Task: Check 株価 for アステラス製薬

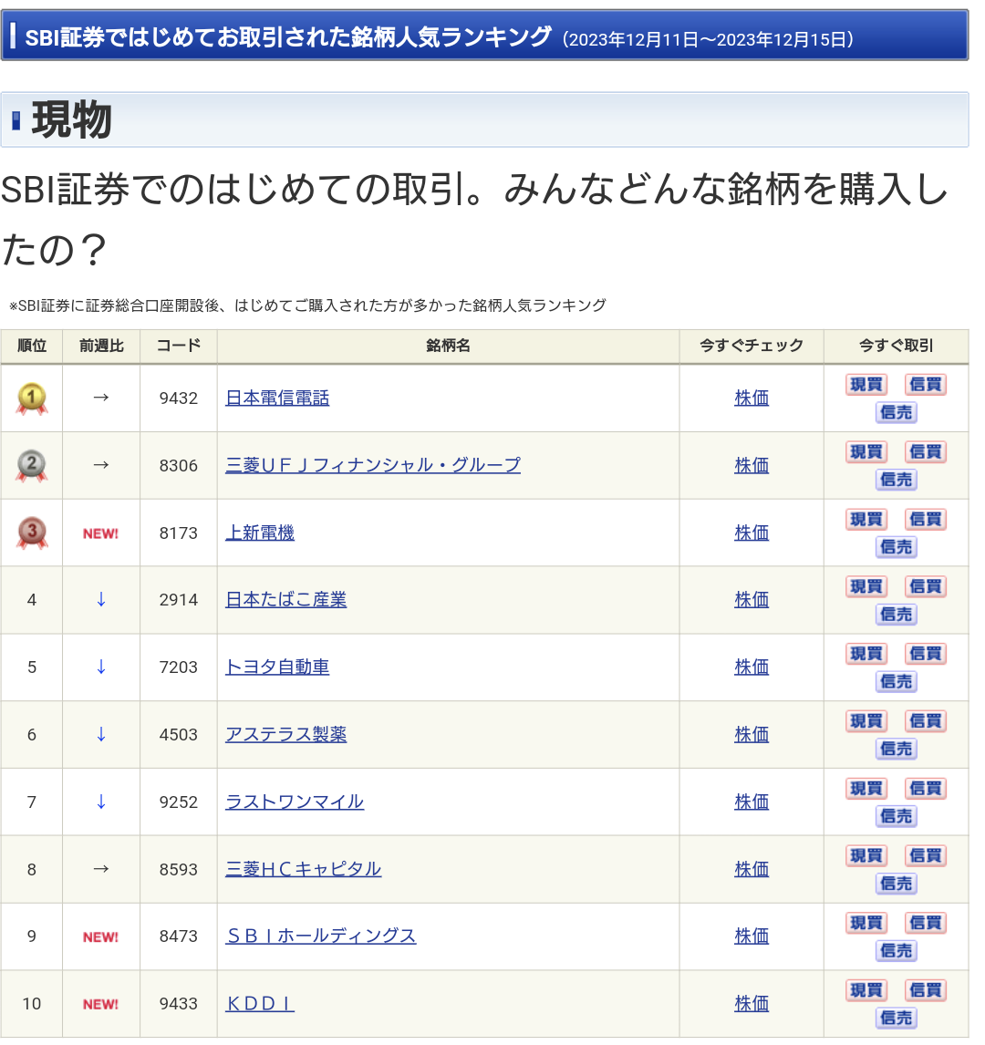Action: 752,734
